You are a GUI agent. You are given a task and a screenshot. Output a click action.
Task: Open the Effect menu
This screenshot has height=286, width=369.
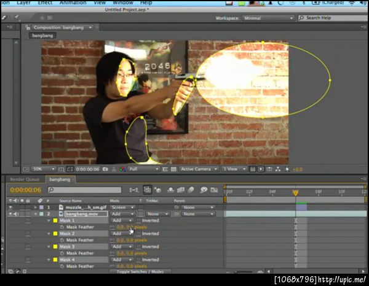(x=45, y=3)
